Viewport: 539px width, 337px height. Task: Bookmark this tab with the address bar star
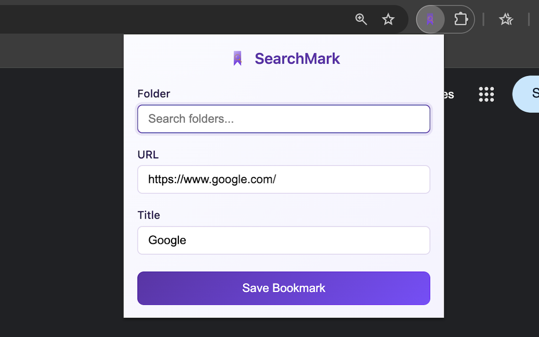click(388, 19)
